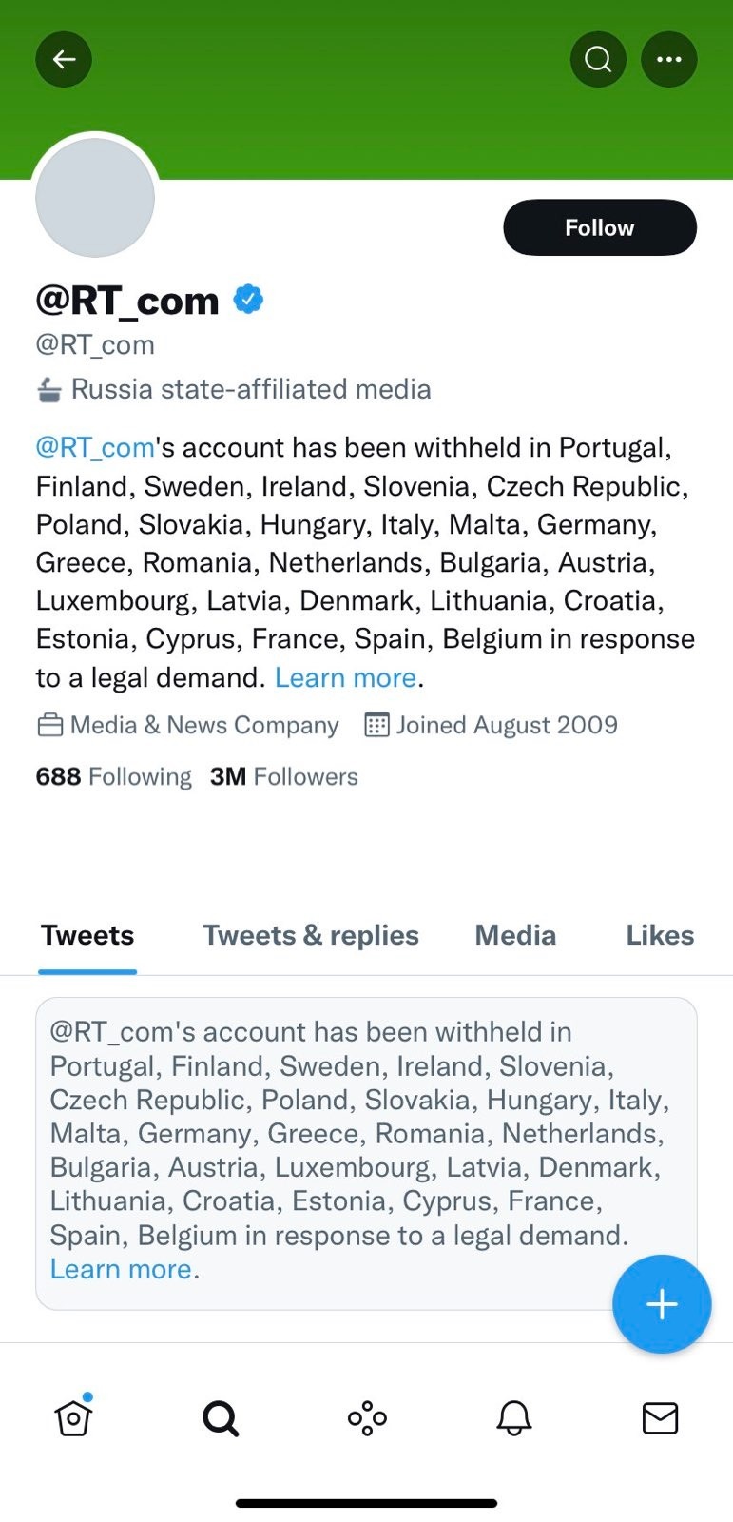
Task: Click Learn more in withheld notice box
Action: [x=121, y=1269]
